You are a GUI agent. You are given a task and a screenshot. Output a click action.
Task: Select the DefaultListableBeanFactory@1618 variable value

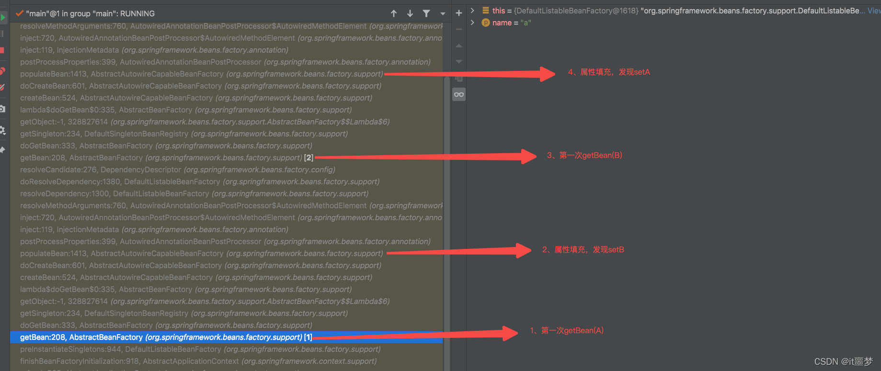tap(576, 11)
